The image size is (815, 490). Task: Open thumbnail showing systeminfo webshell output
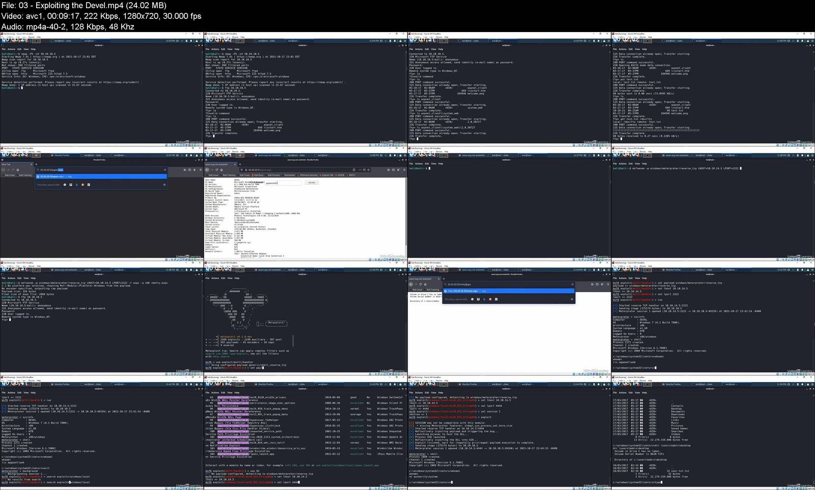(x=305, y=204)
